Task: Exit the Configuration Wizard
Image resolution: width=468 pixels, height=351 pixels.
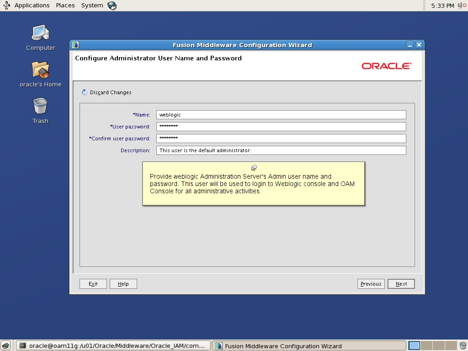Action: click(x=93, y=283)
